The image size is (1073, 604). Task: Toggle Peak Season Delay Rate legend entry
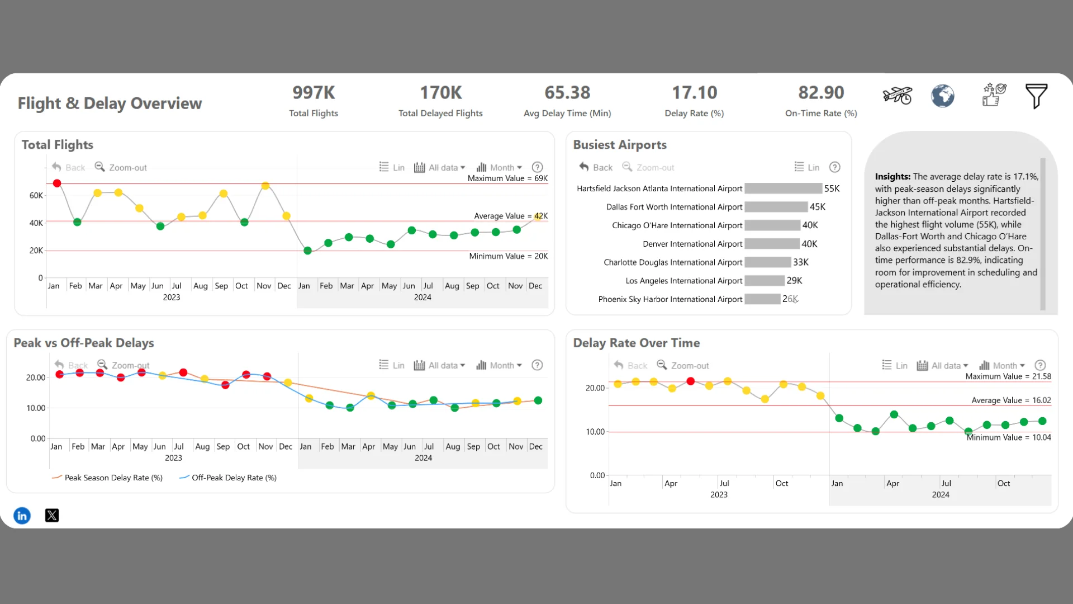tap(107, 478)
